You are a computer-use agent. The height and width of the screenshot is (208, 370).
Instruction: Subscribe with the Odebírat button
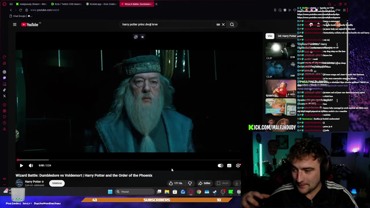(57, 183)
